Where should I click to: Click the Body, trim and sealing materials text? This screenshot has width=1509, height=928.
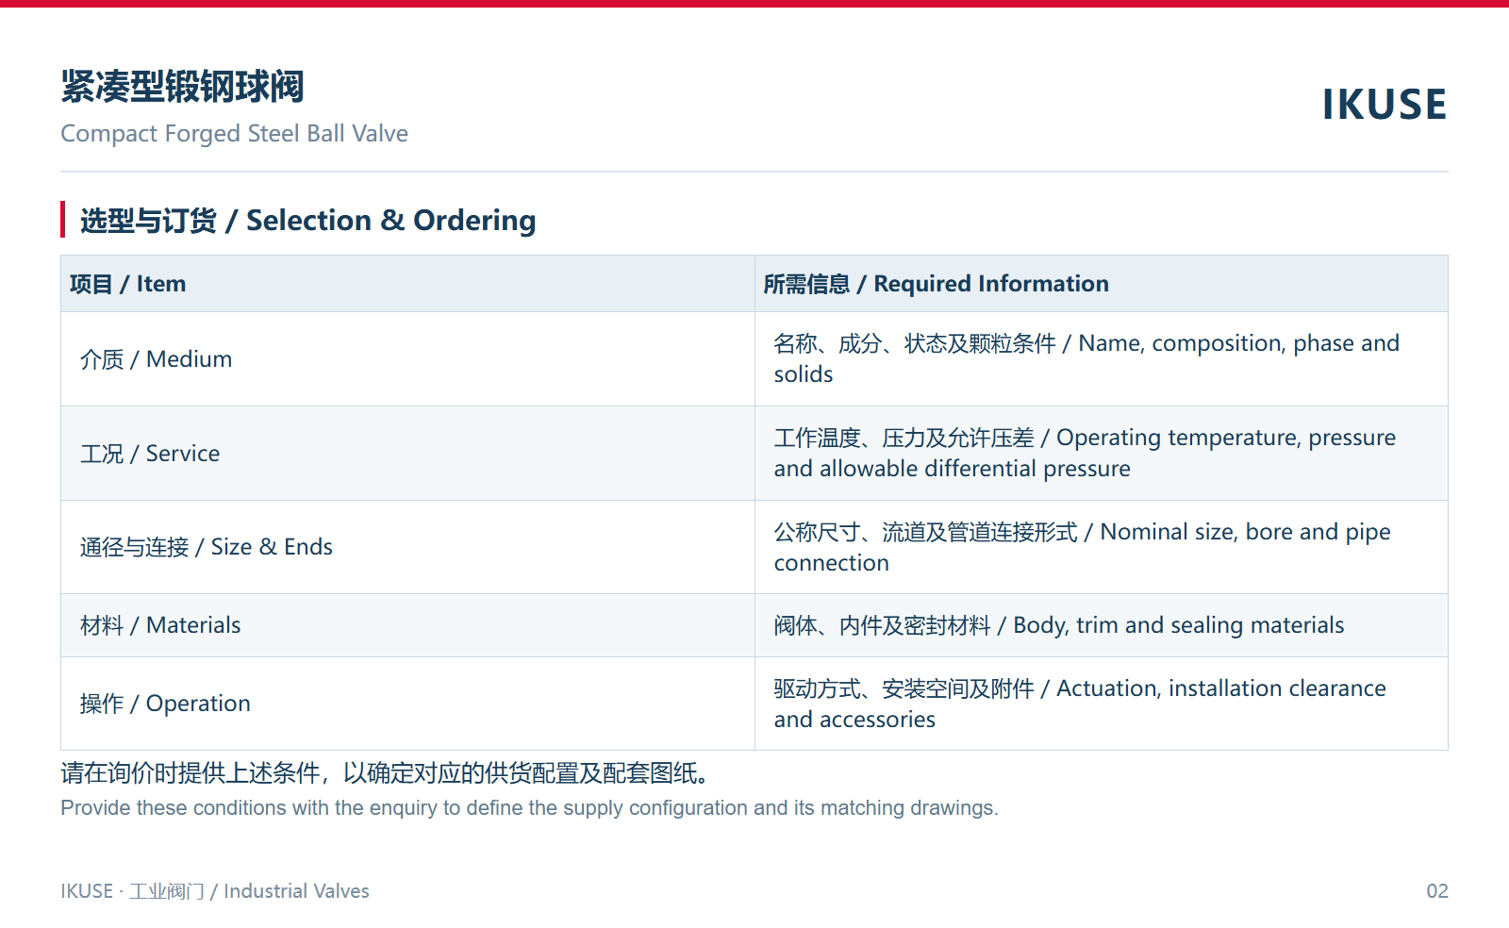tap(1058, 625)
